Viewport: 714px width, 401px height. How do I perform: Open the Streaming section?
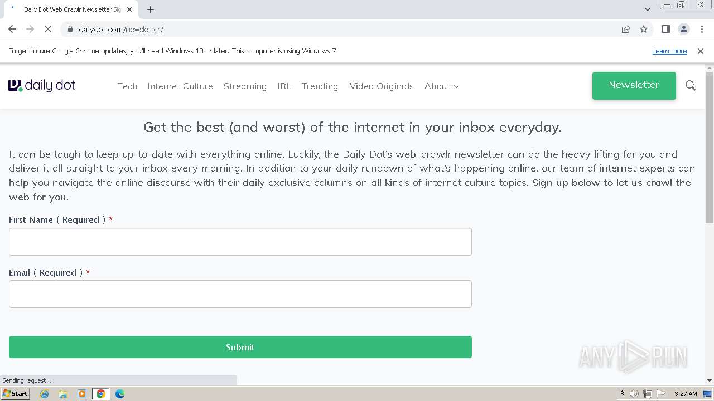pos(245,86)
